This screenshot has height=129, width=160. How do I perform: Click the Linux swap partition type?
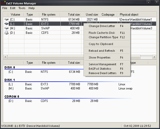(x=126, y=88)
